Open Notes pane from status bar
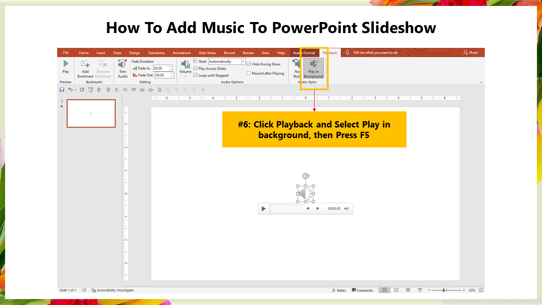The width and height of the screenshot is (542, 305). click(339, 290)
